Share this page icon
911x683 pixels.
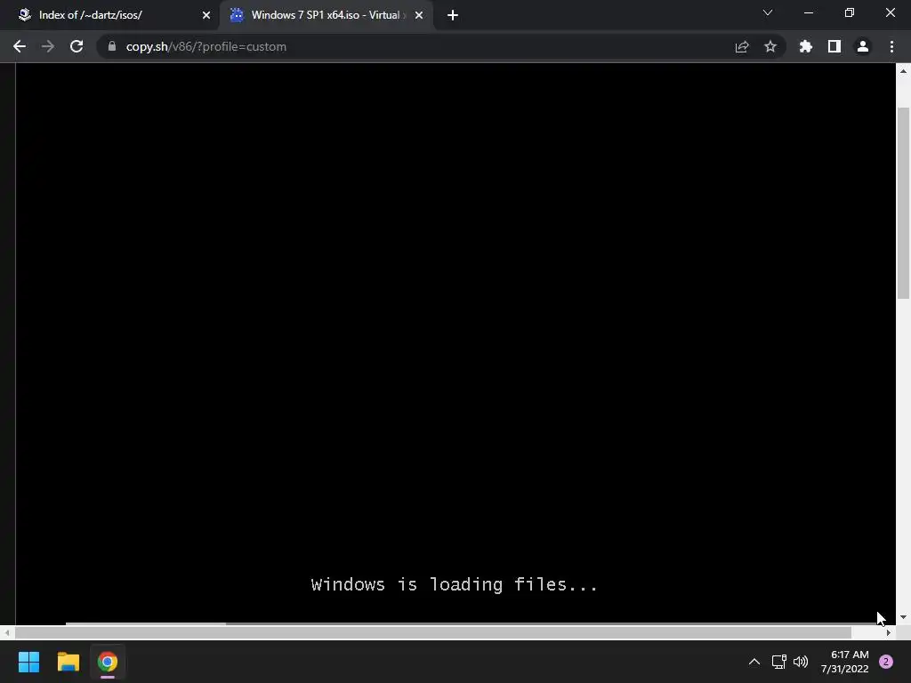coord(742,46)
